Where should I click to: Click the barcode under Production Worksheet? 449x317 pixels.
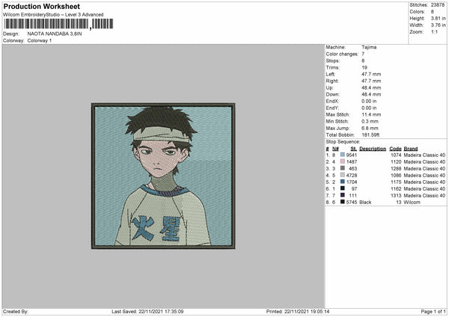[58, 24]
